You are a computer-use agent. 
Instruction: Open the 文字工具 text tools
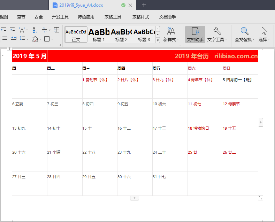(x=217, y=35)
